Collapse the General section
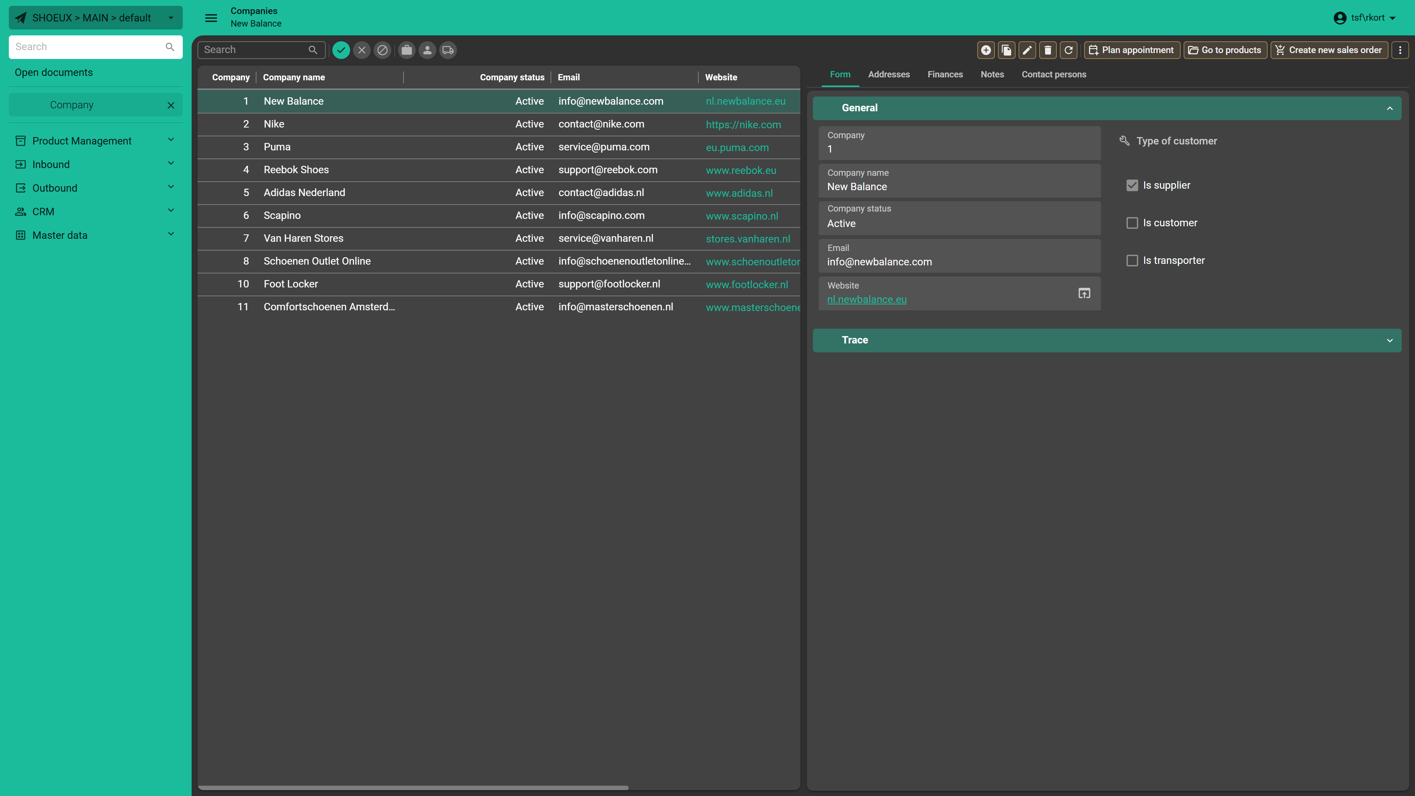The width and height of the screenshot is (1415, 796). point(1390,108)
